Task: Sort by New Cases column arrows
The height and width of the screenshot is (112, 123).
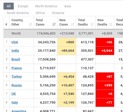Action: (73, 24)
